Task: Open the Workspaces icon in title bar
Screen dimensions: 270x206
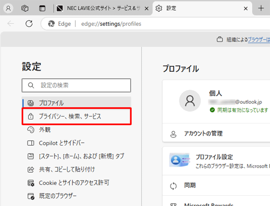Action: (25, 8)
